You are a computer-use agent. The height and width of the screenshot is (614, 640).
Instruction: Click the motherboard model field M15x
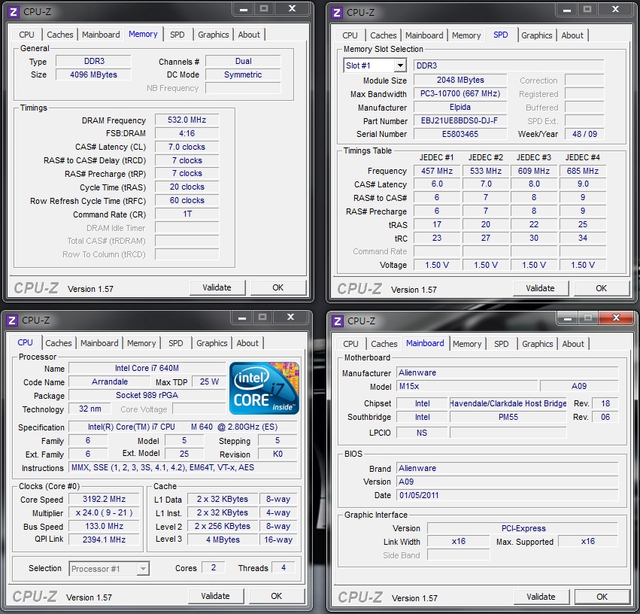[x=467, y=386]
